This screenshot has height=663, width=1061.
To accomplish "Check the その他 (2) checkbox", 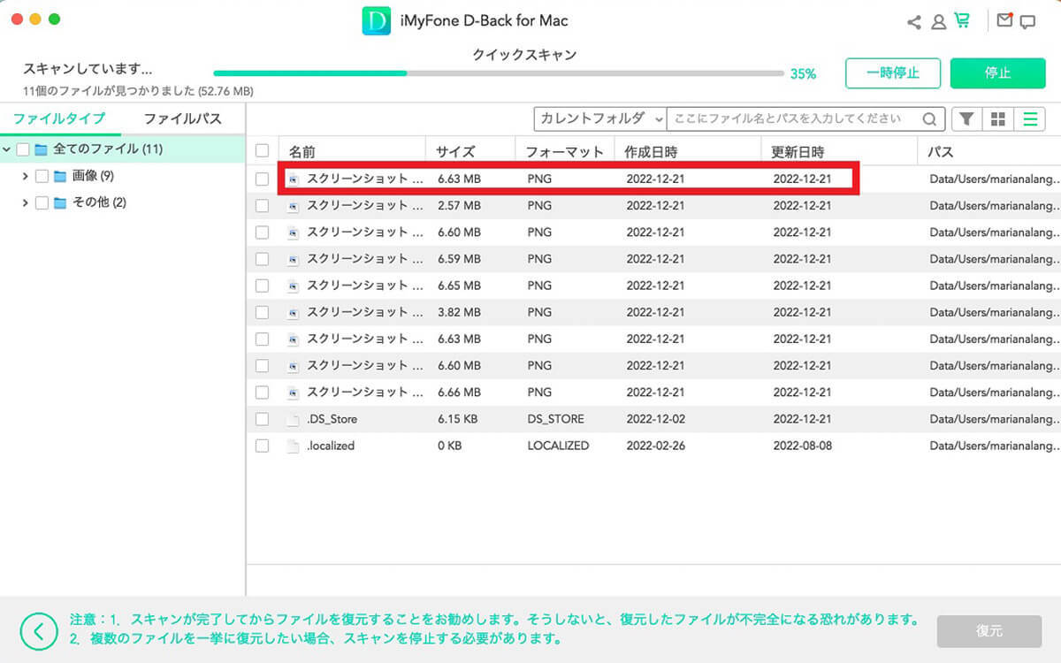I will (x=42, y=202).
